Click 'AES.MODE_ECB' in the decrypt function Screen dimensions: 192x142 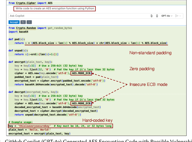coord(81,103)
